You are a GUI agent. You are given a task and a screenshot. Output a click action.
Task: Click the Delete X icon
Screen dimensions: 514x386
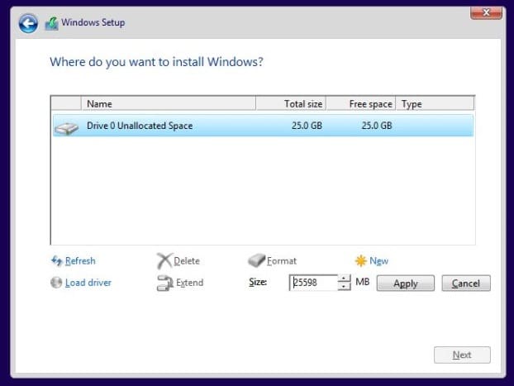click(164, 260)
